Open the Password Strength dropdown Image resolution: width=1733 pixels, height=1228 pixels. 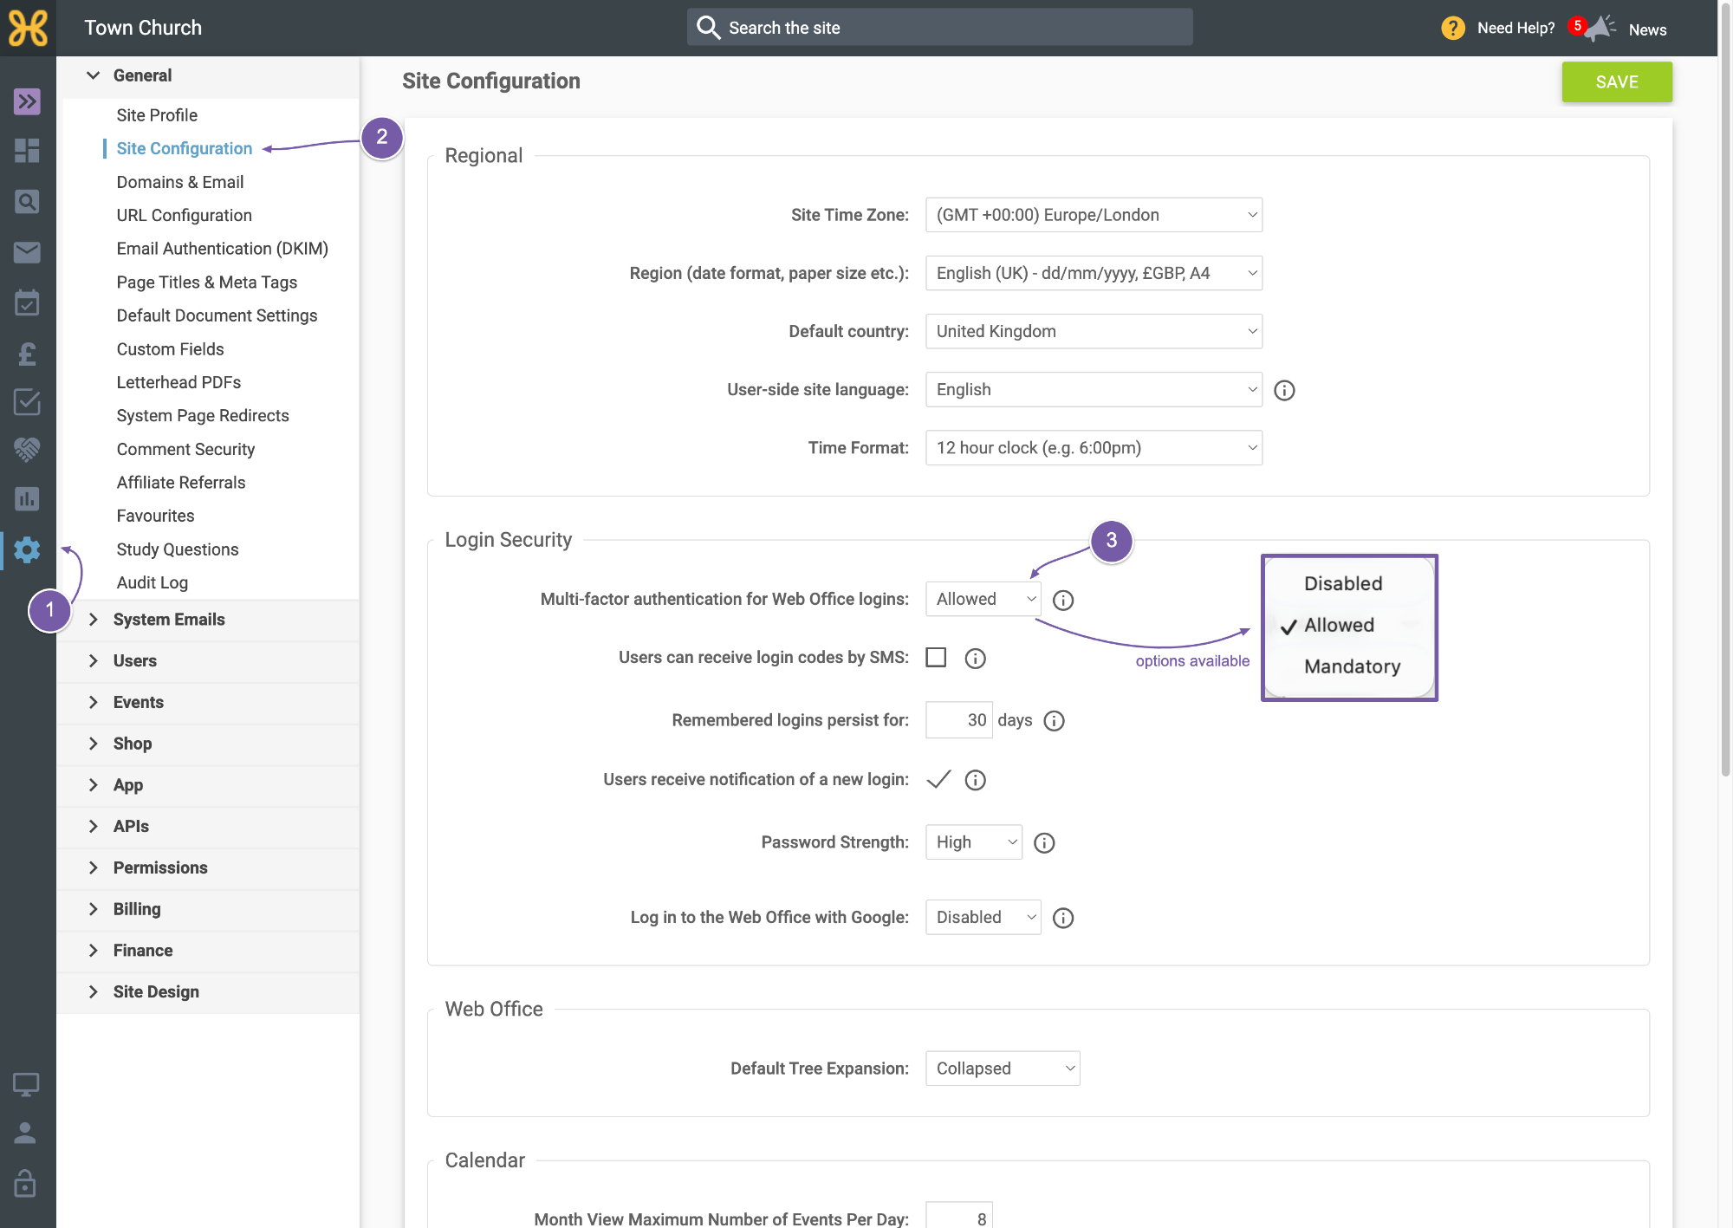point(973,841)
